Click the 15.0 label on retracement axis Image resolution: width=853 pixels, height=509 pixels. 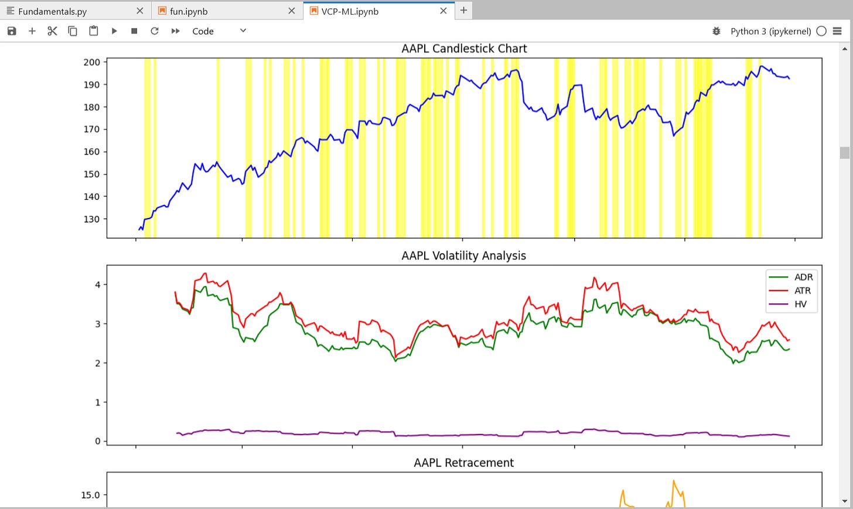click(90, 495)
